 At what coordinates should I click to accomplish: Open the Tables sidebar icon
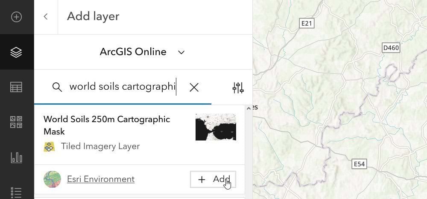tap(16, 87)
